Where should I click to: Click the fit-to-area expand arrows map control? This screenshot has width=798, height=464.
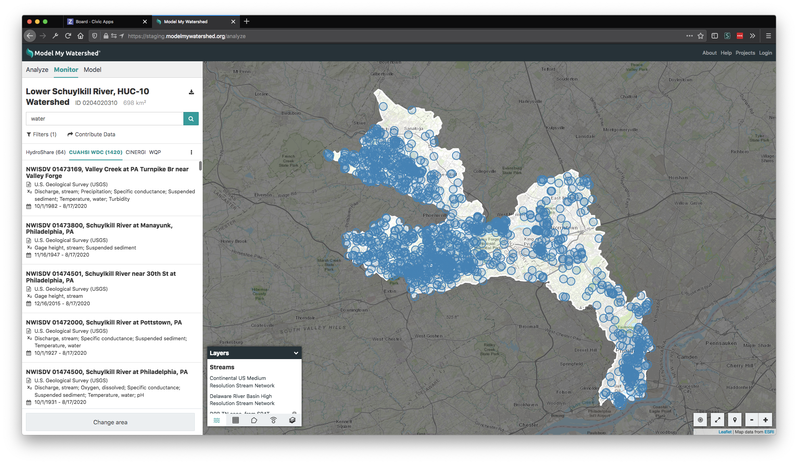pos(717,420)
